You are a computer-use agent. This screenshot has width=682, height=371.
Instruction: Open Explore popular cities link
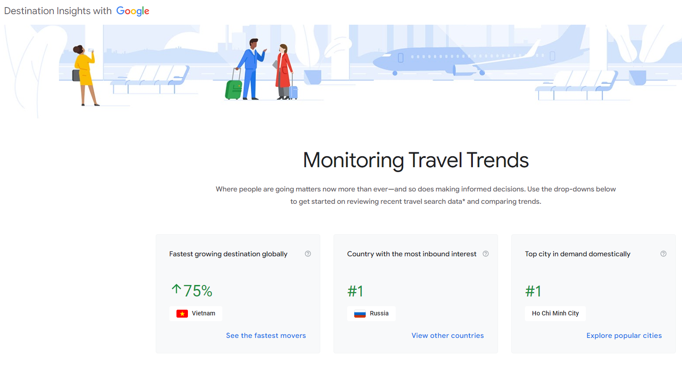tap(624, 336)
